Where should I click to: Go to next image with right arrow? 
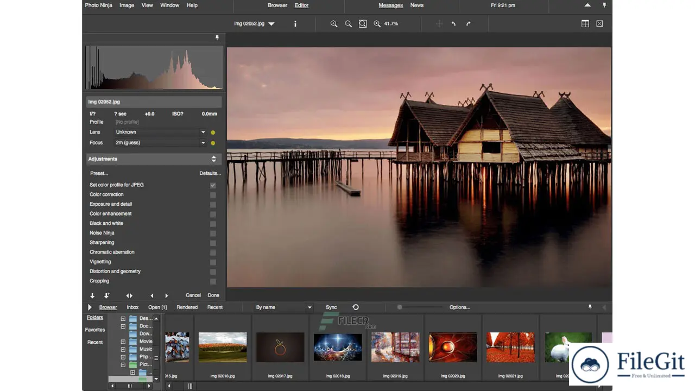point(166,295)
